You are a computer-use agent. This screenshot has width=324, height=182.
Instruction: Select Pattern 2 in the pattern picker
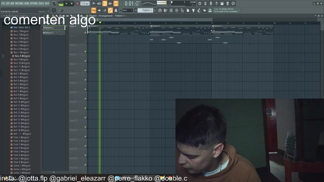(x=54, y=33)
